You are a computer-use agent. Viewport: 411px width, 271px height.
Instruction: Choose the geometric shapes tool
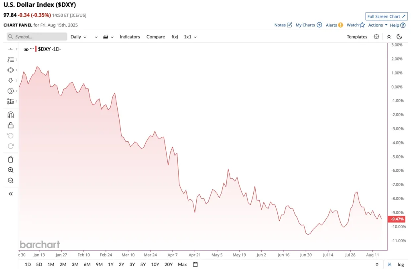pos(10,70)
